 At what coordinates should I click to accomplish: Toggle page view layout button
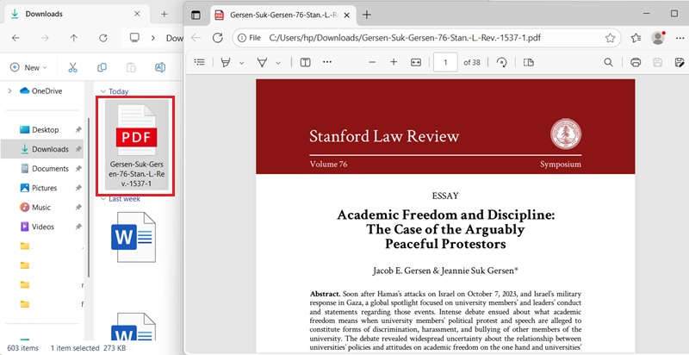coord(528,62)
